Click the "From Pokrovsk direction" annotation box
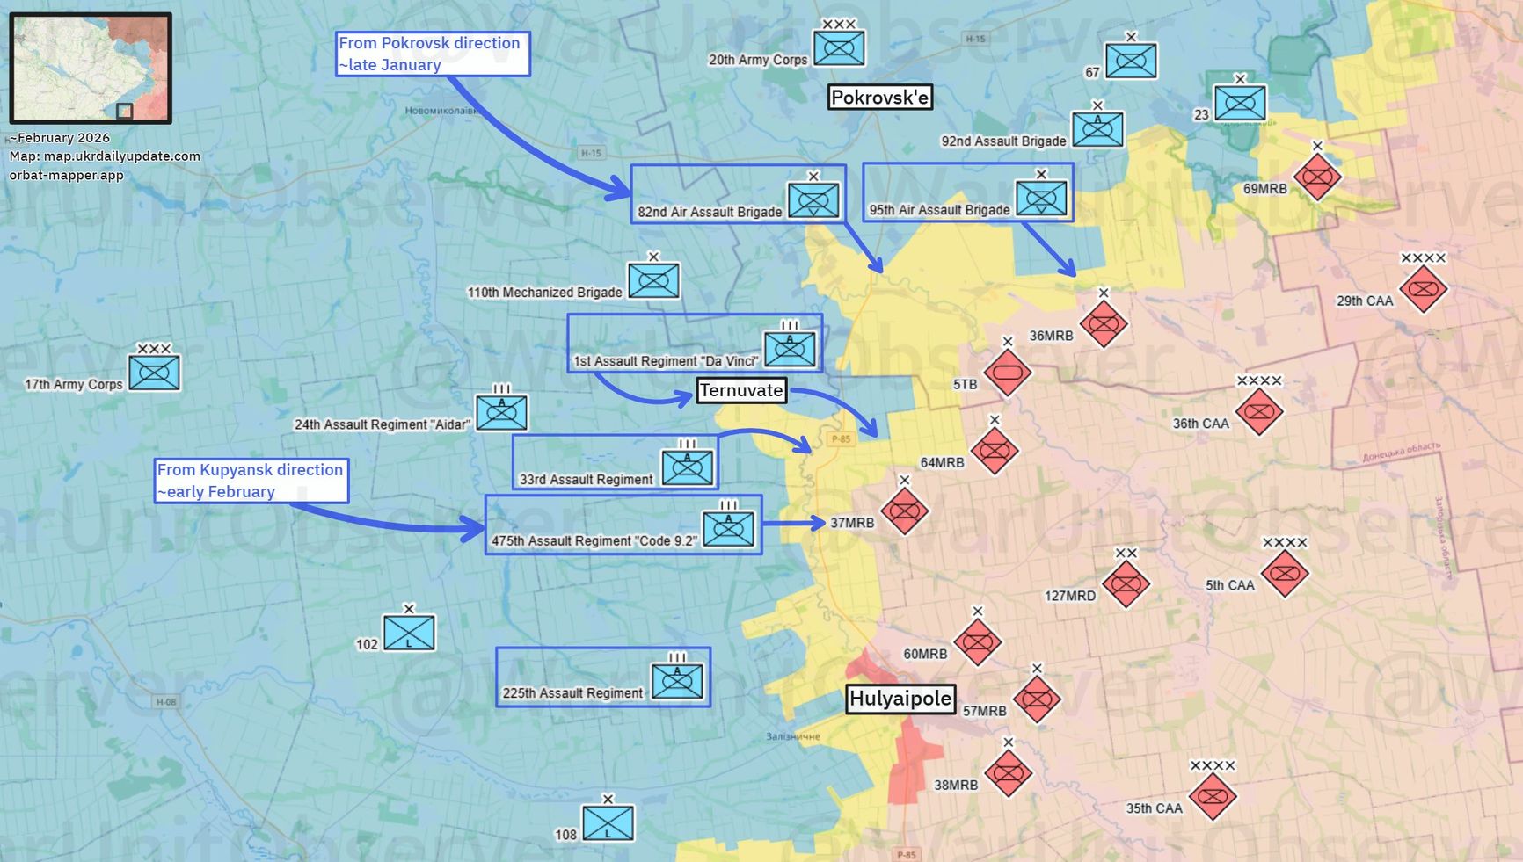1523x862 pixels. (432, 54)
